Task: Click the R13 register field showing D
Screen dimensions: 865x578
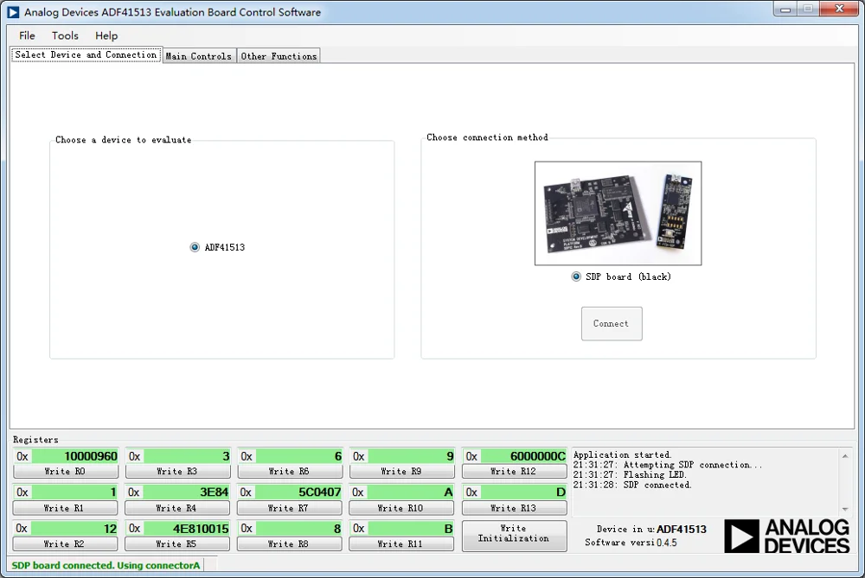Action: (523, 492)
